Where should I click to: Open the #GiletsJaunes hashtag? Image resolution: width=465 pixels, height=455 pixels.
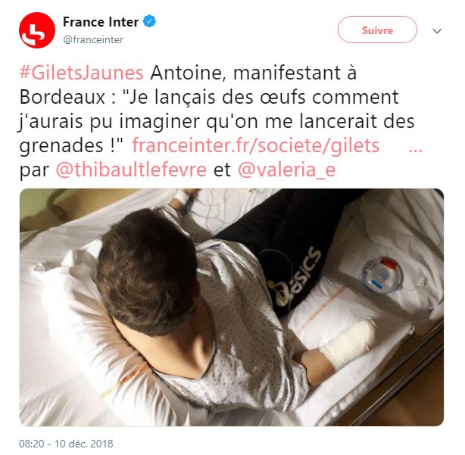82,73
